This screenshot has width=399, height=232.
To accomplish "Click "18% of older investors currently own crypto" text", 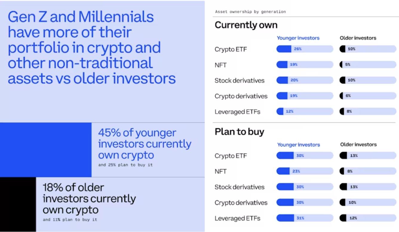I will (89, 199).
